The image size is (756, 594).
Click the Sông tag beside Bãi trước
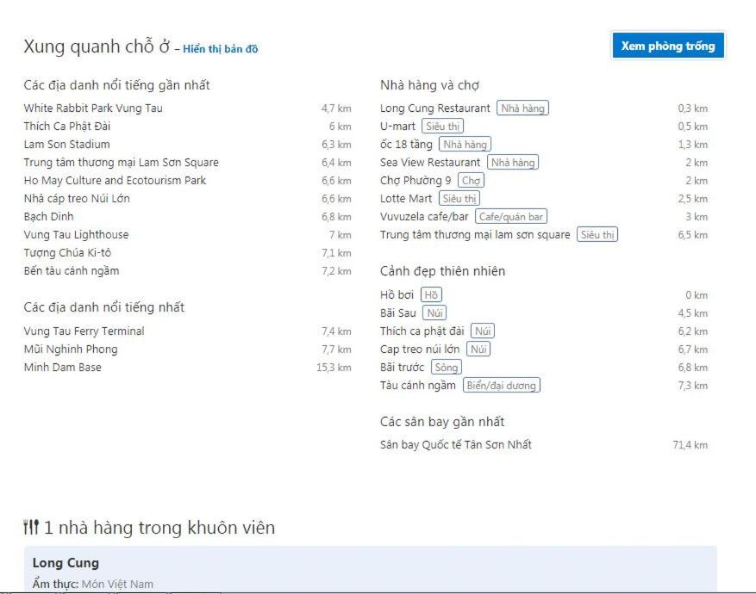click(x=446, y=368)
